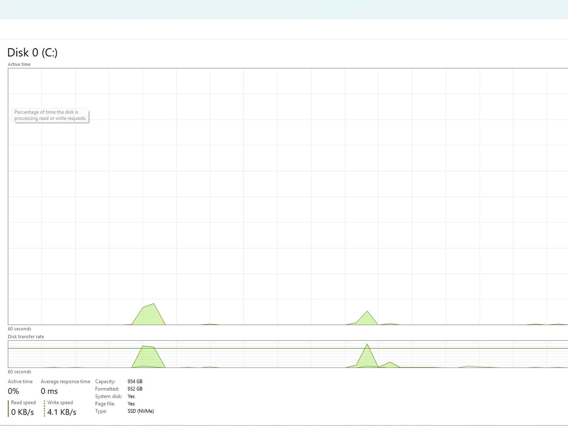
Task: Click the Active time stat label near 0%
Action: pyautogui.click(x=20, y=382)
